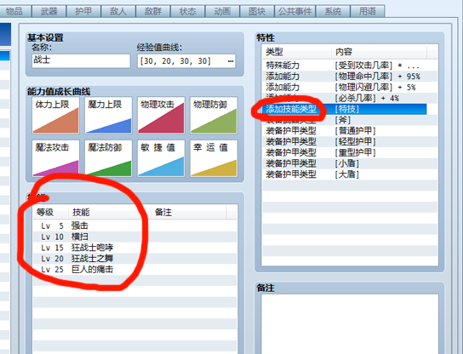Click the 类型 column header in 特性
The width and height of the screenshot is (463, 354).
pos(297,52)
